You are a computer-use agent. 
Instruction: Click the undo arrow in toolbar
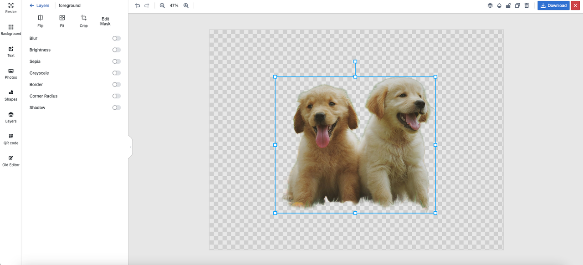[138, 5]
